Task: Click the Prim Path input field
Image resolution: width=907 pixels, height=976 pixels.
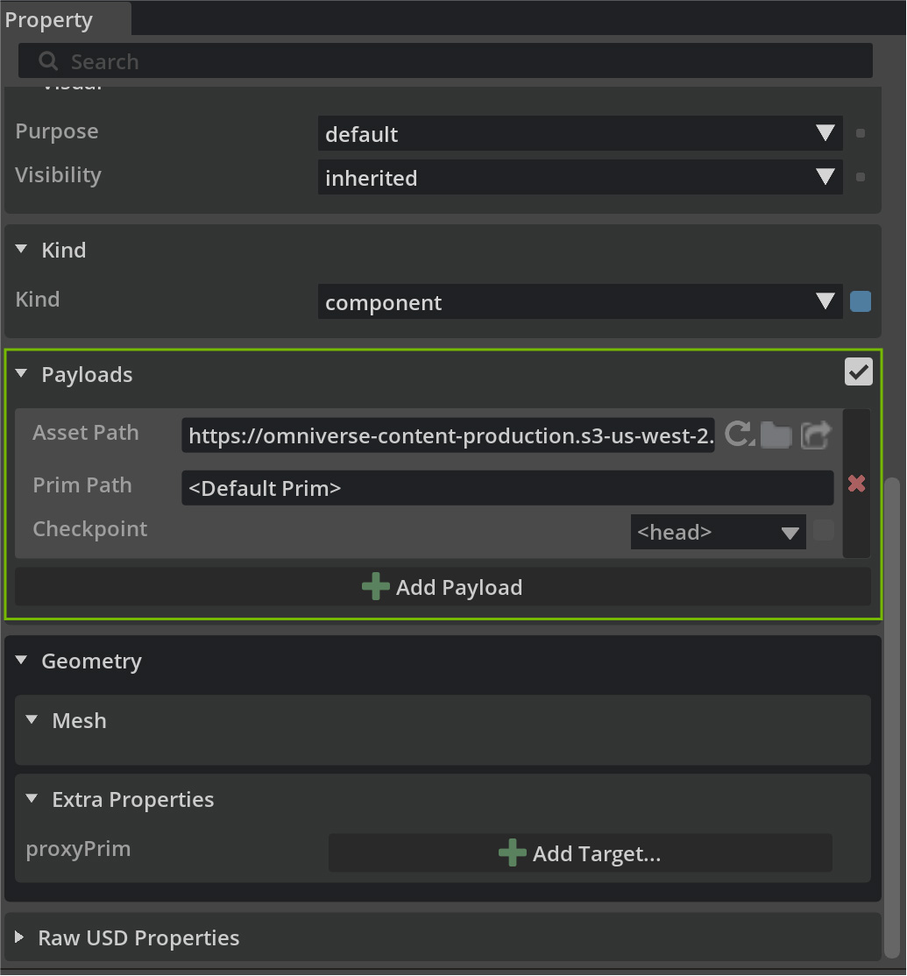Action: pyautogui.click(x=507, y=488)
